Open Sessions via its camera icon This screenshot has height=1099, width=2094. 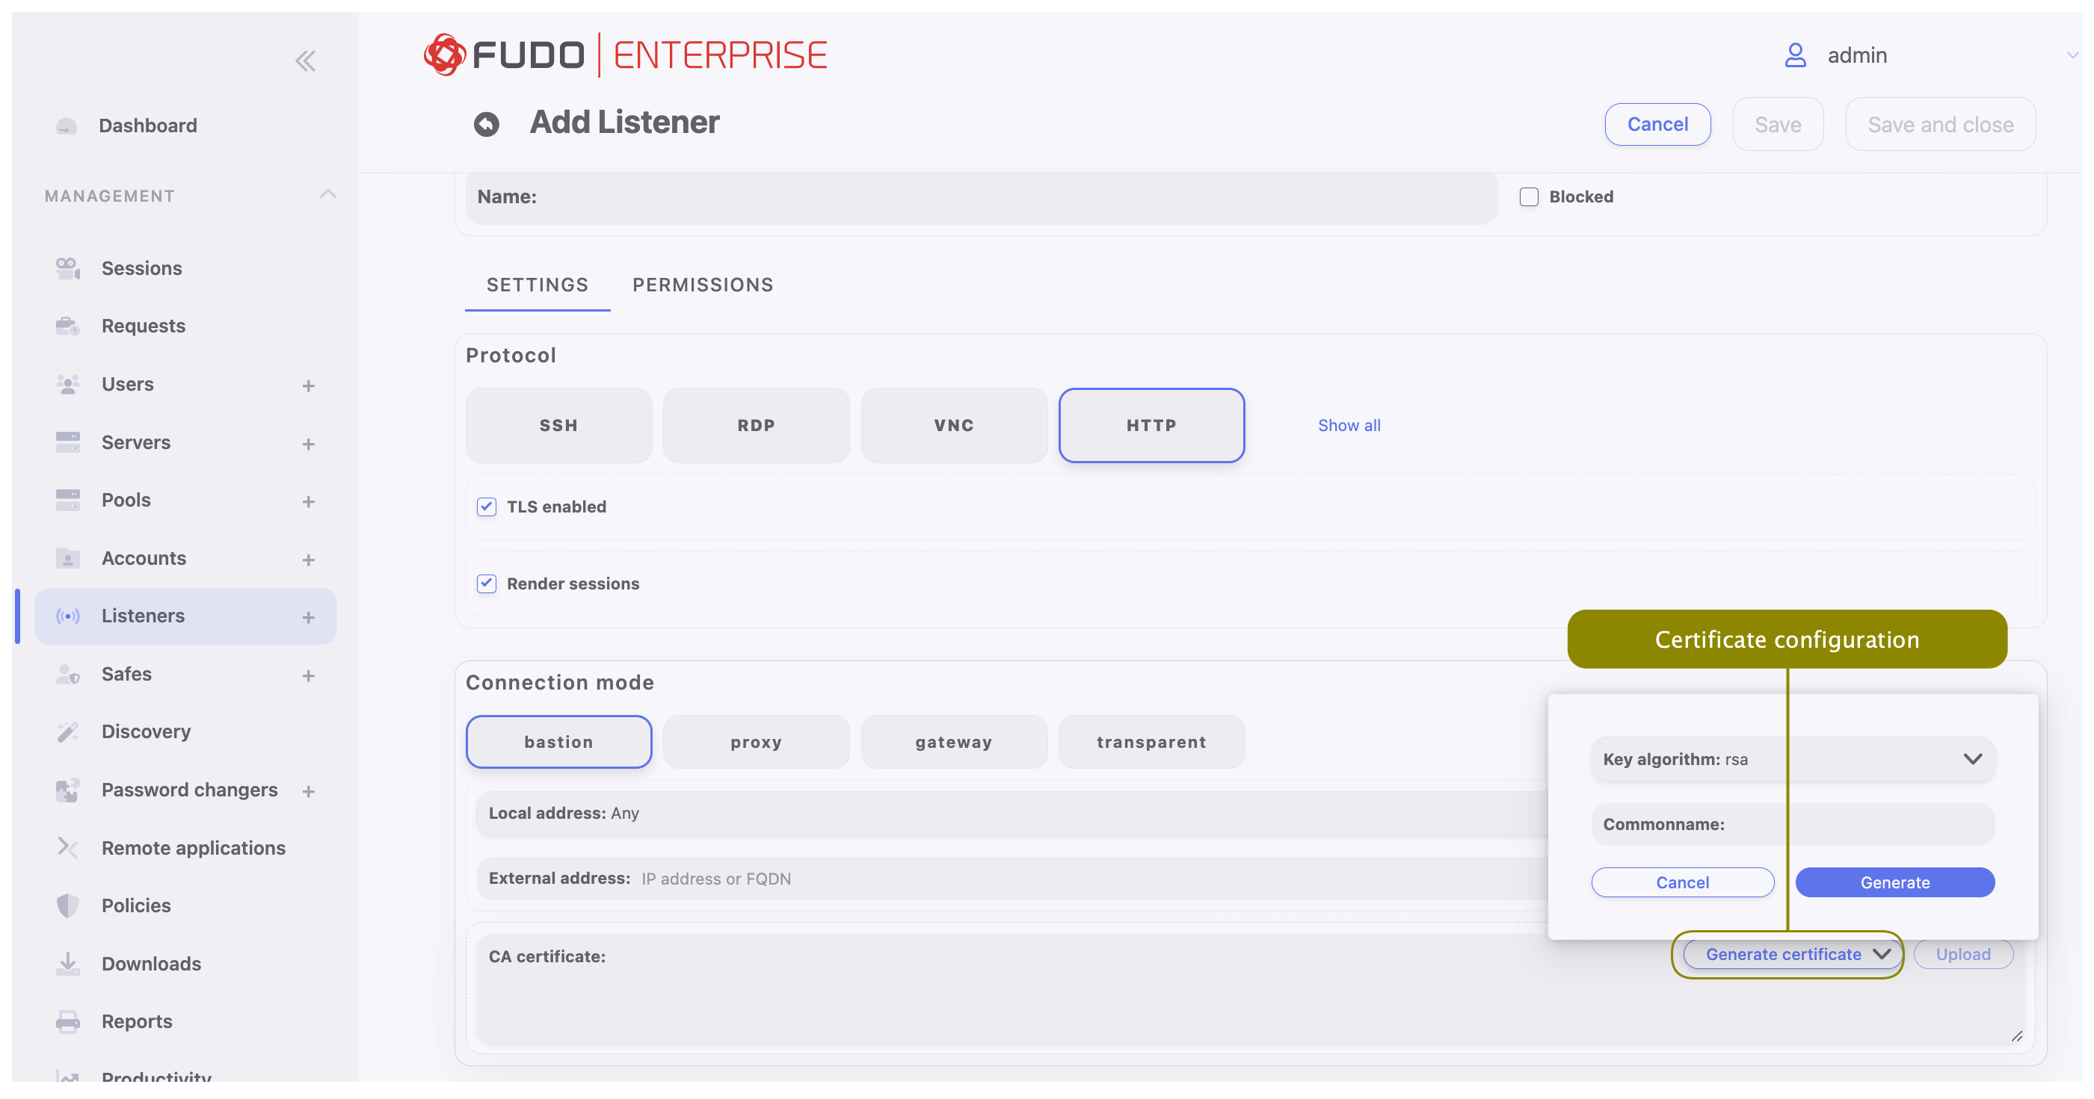pyautogui.click(x=67, y=268)
